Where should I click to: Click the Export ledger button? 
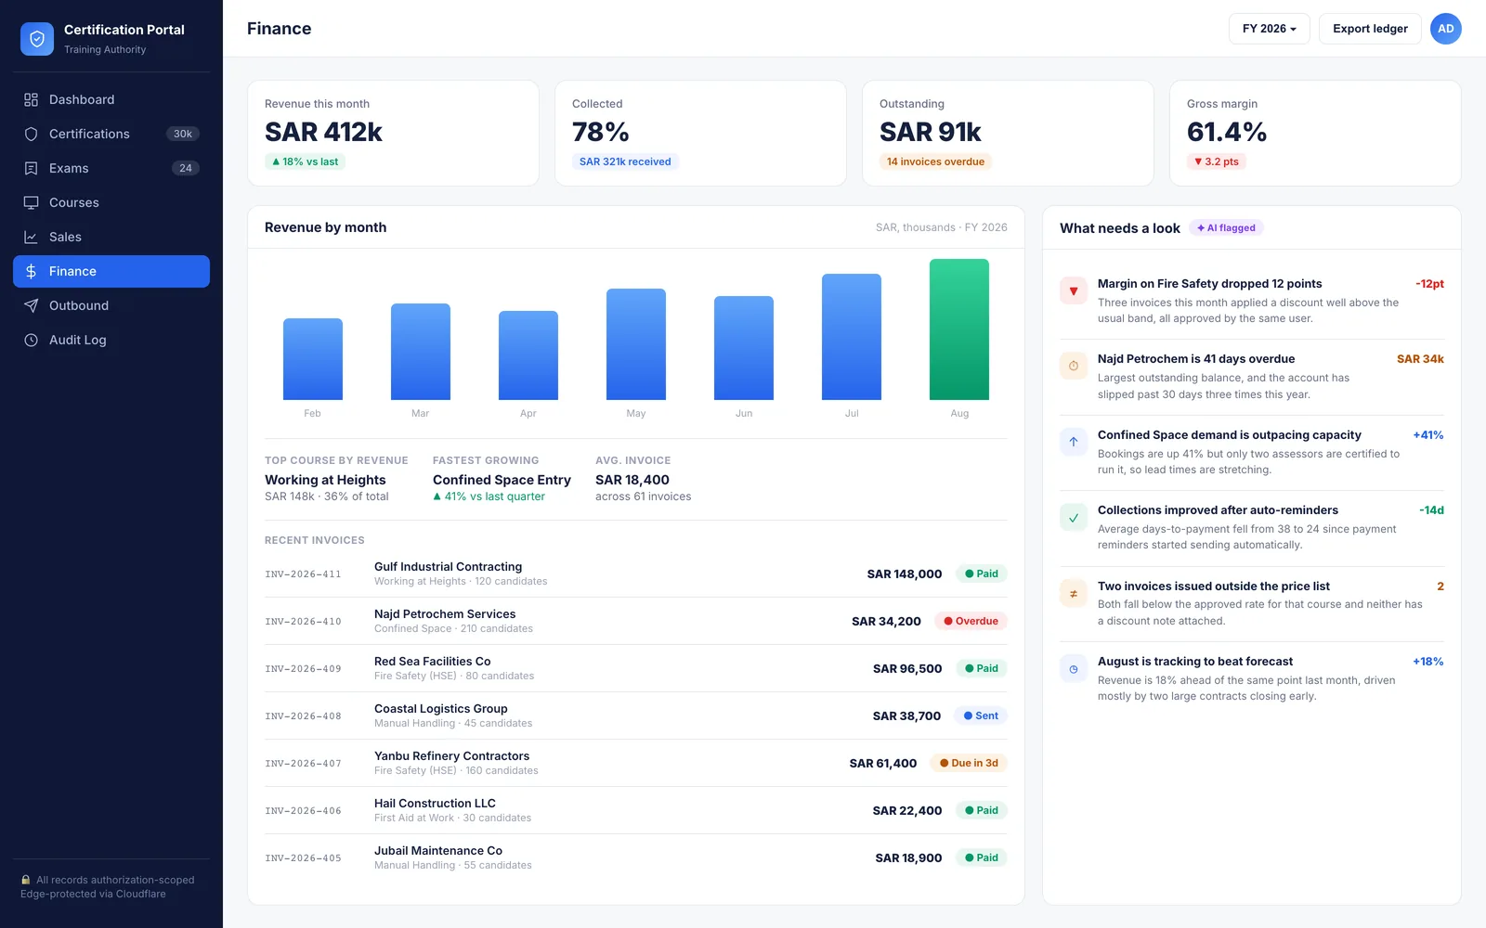[1370, 29]
